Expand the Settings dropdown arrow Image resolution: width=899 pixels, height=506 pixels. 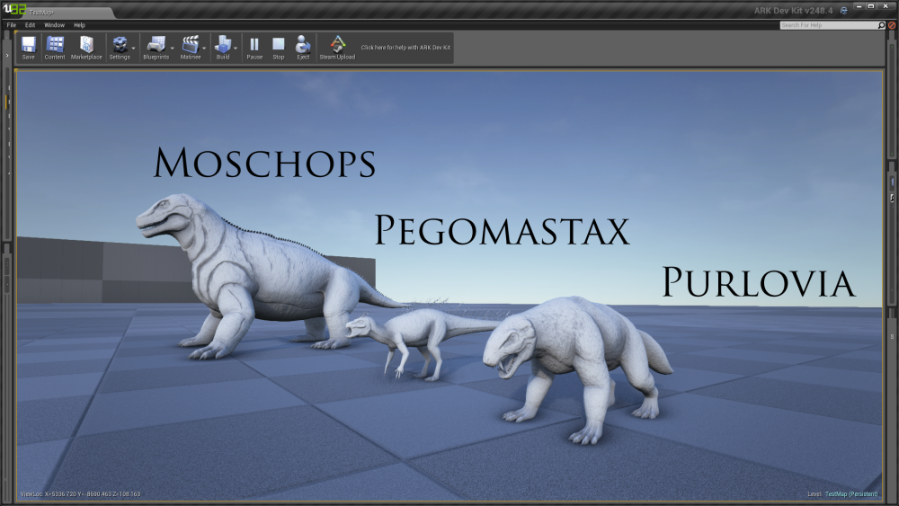(x=134, y=49)
